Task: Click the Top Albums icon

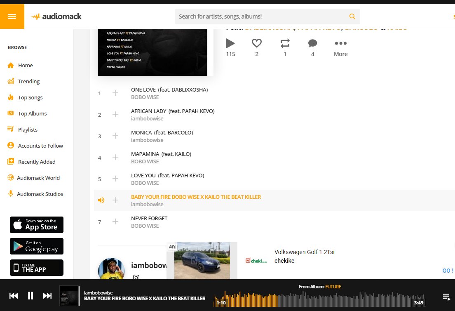Action: coord(11,113)
